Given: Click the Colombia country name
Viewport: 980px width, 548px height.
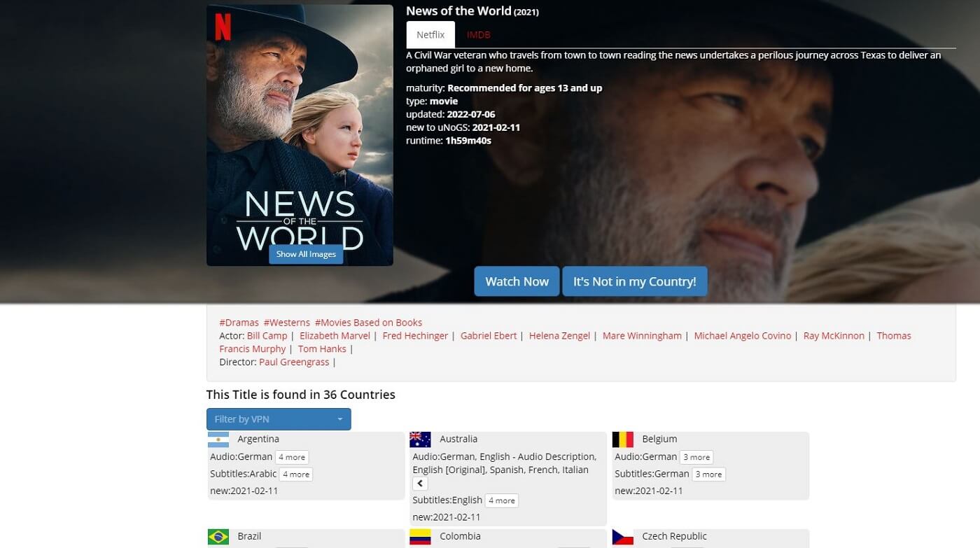Looking at the screenshot, I should pos(461,537).
